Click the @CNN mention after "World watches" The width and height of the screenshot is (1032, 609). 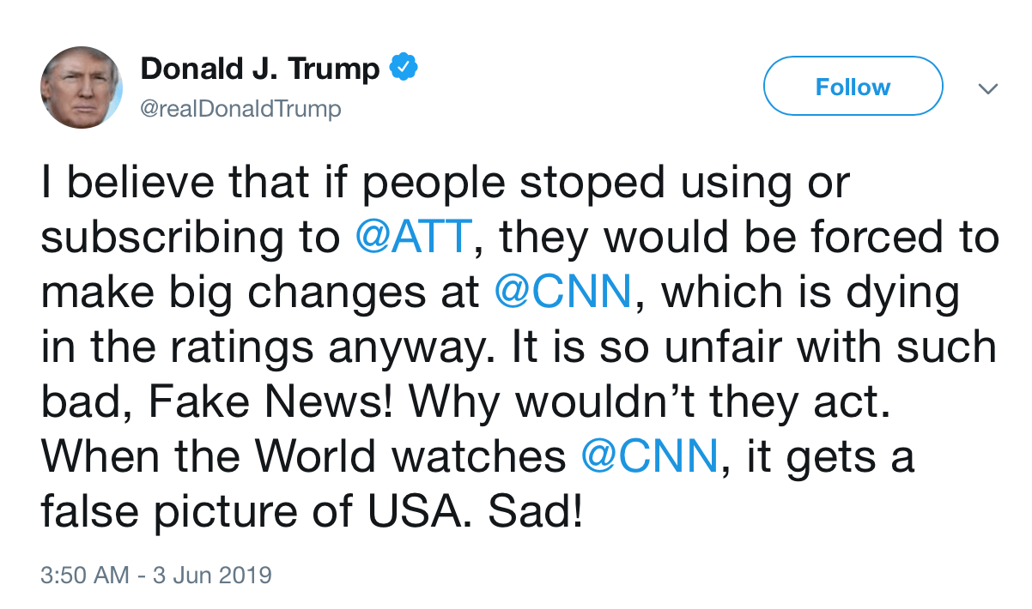pyautogui.click(x=649, y=456)
